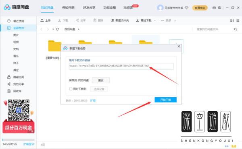Screen dimensions: 242x149
Task: Expand the breadcrumb chevron after 我的网盘
Action: pyautogui.click(x=78, y=29)
